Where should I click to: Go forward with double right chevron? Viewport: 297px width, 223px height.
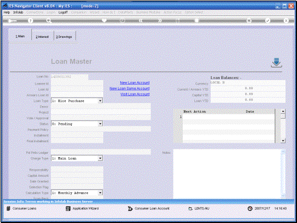tap(160, 20)
